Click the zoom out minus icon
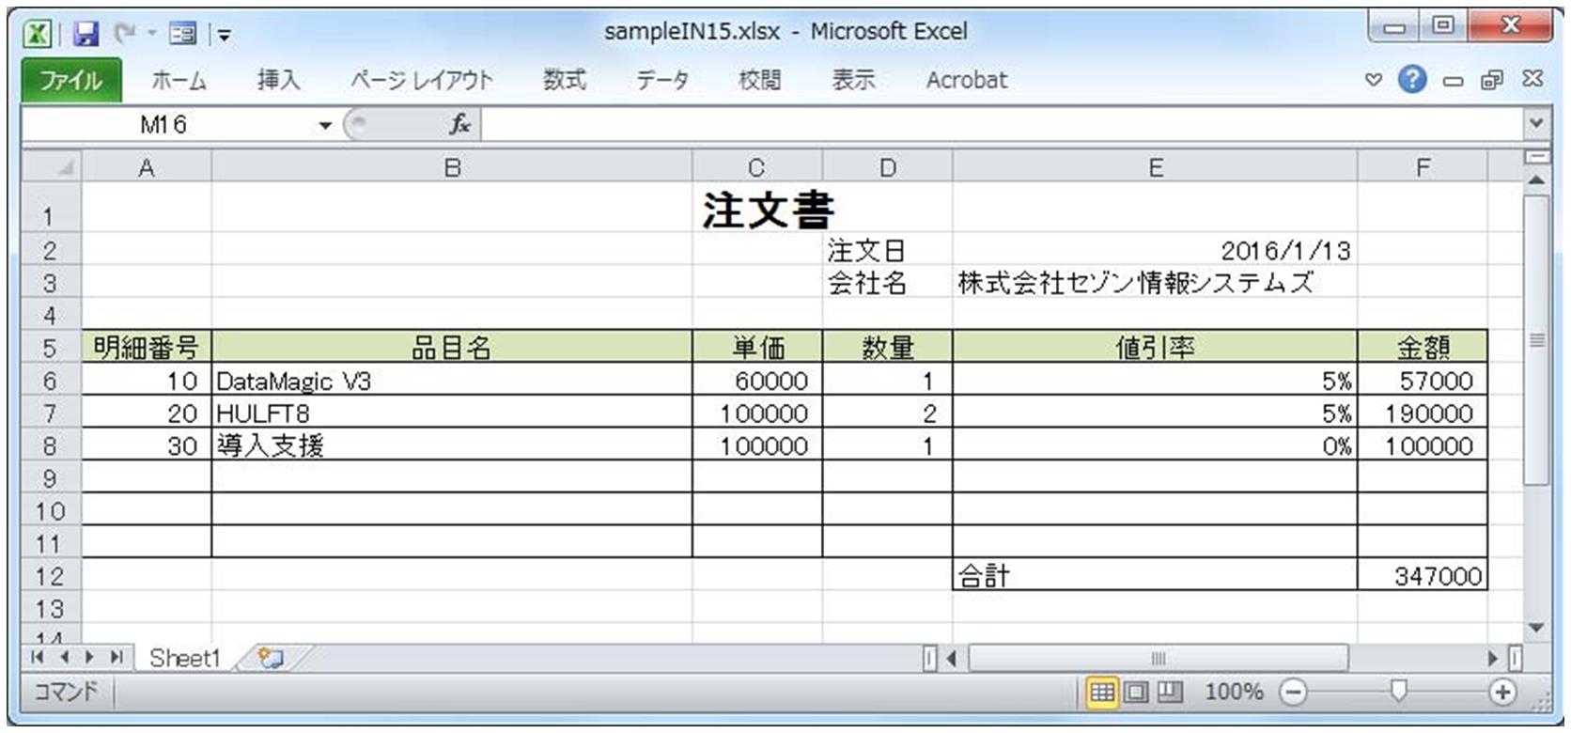The image size is (1571, 733). (1294, 693)
